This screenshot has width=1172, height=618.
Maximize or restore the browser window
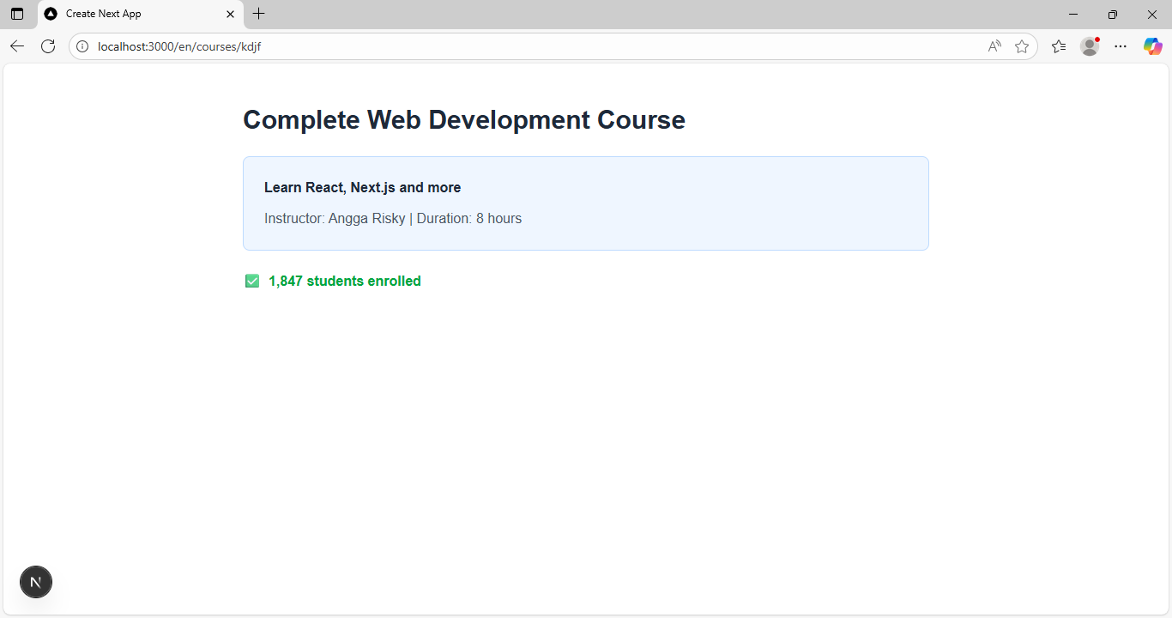point(1113,14)
